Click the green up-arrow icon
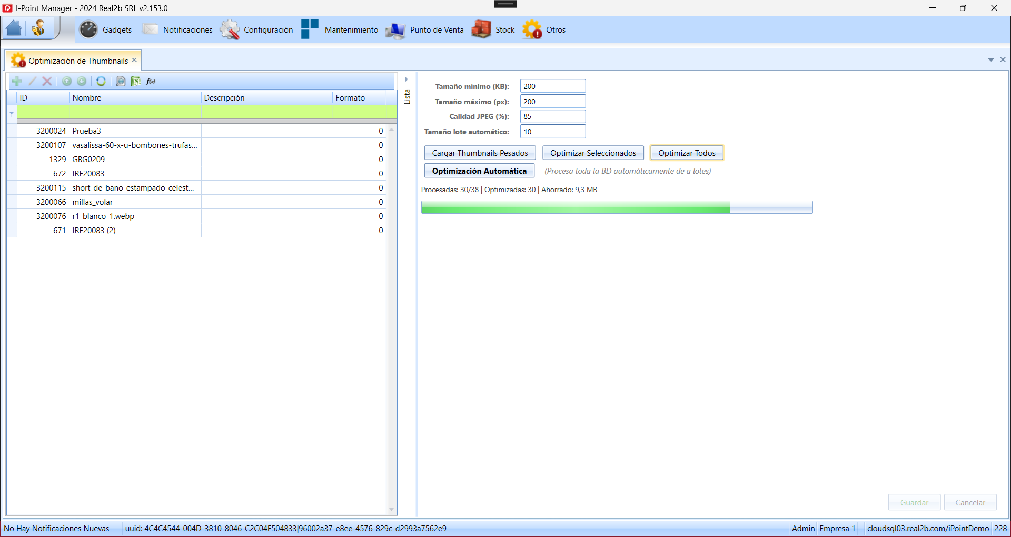Screen dimensions: 1011x537 tap(67, 81)
